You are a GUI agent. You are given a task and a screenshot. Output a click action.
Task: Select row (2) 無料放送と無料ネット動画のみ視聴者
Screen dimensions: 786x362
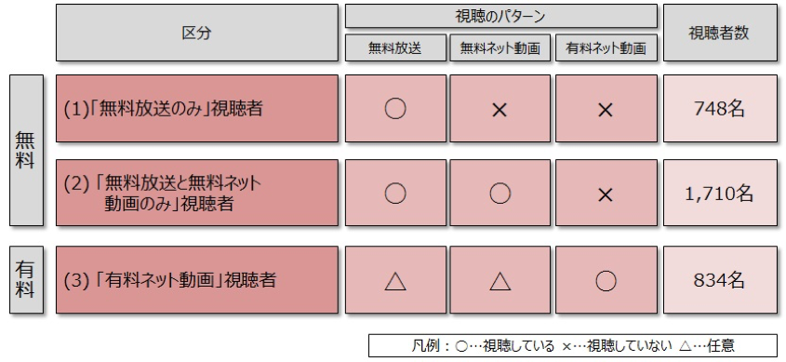197,193
